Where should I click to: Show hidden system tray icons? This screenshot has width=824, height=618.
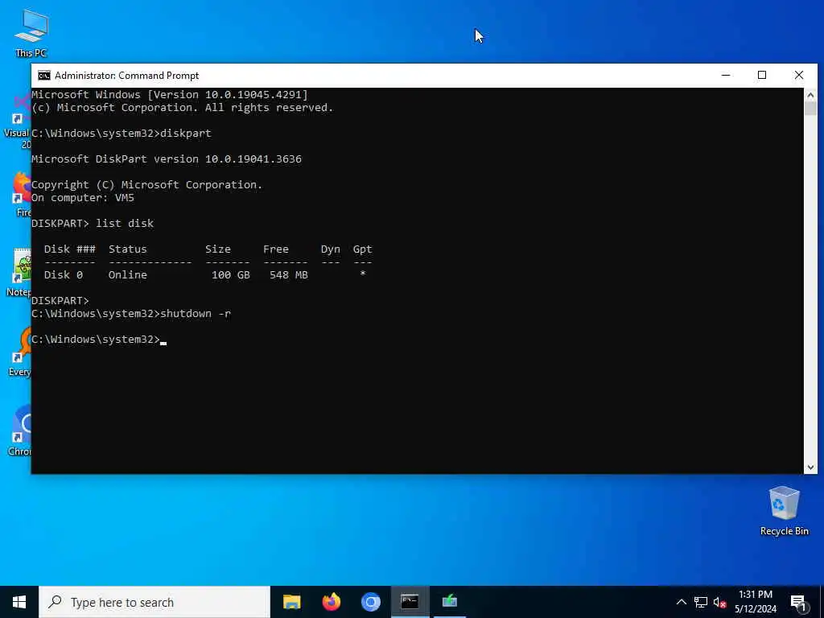pos(681,602)
